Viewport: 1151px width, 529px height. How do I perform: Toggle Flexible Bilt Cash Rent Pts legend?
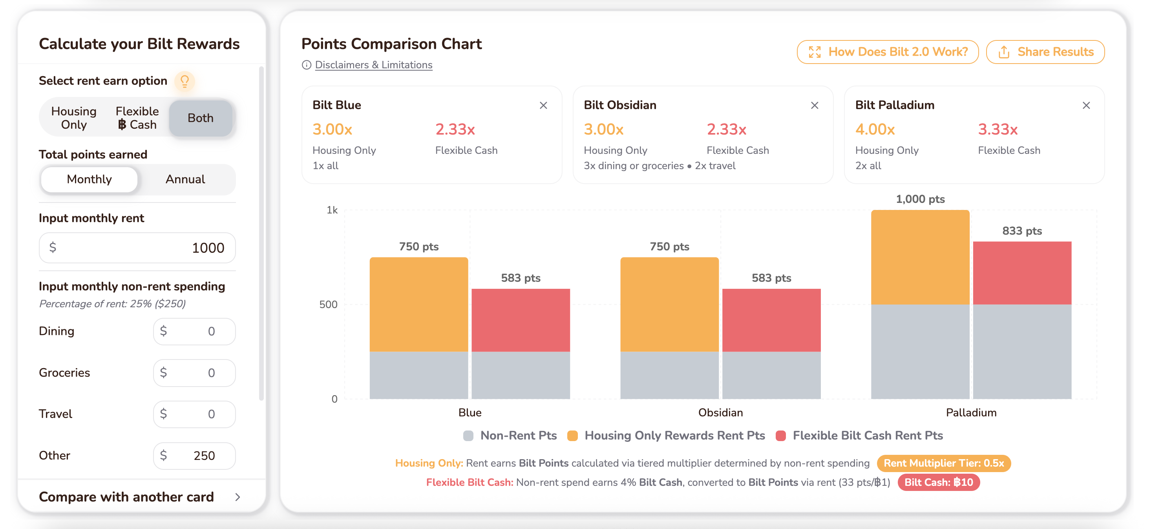tap(860, 436)
